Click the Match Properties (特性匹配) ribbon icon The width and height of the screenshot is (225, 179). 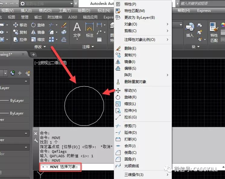(x=214, y=27)
